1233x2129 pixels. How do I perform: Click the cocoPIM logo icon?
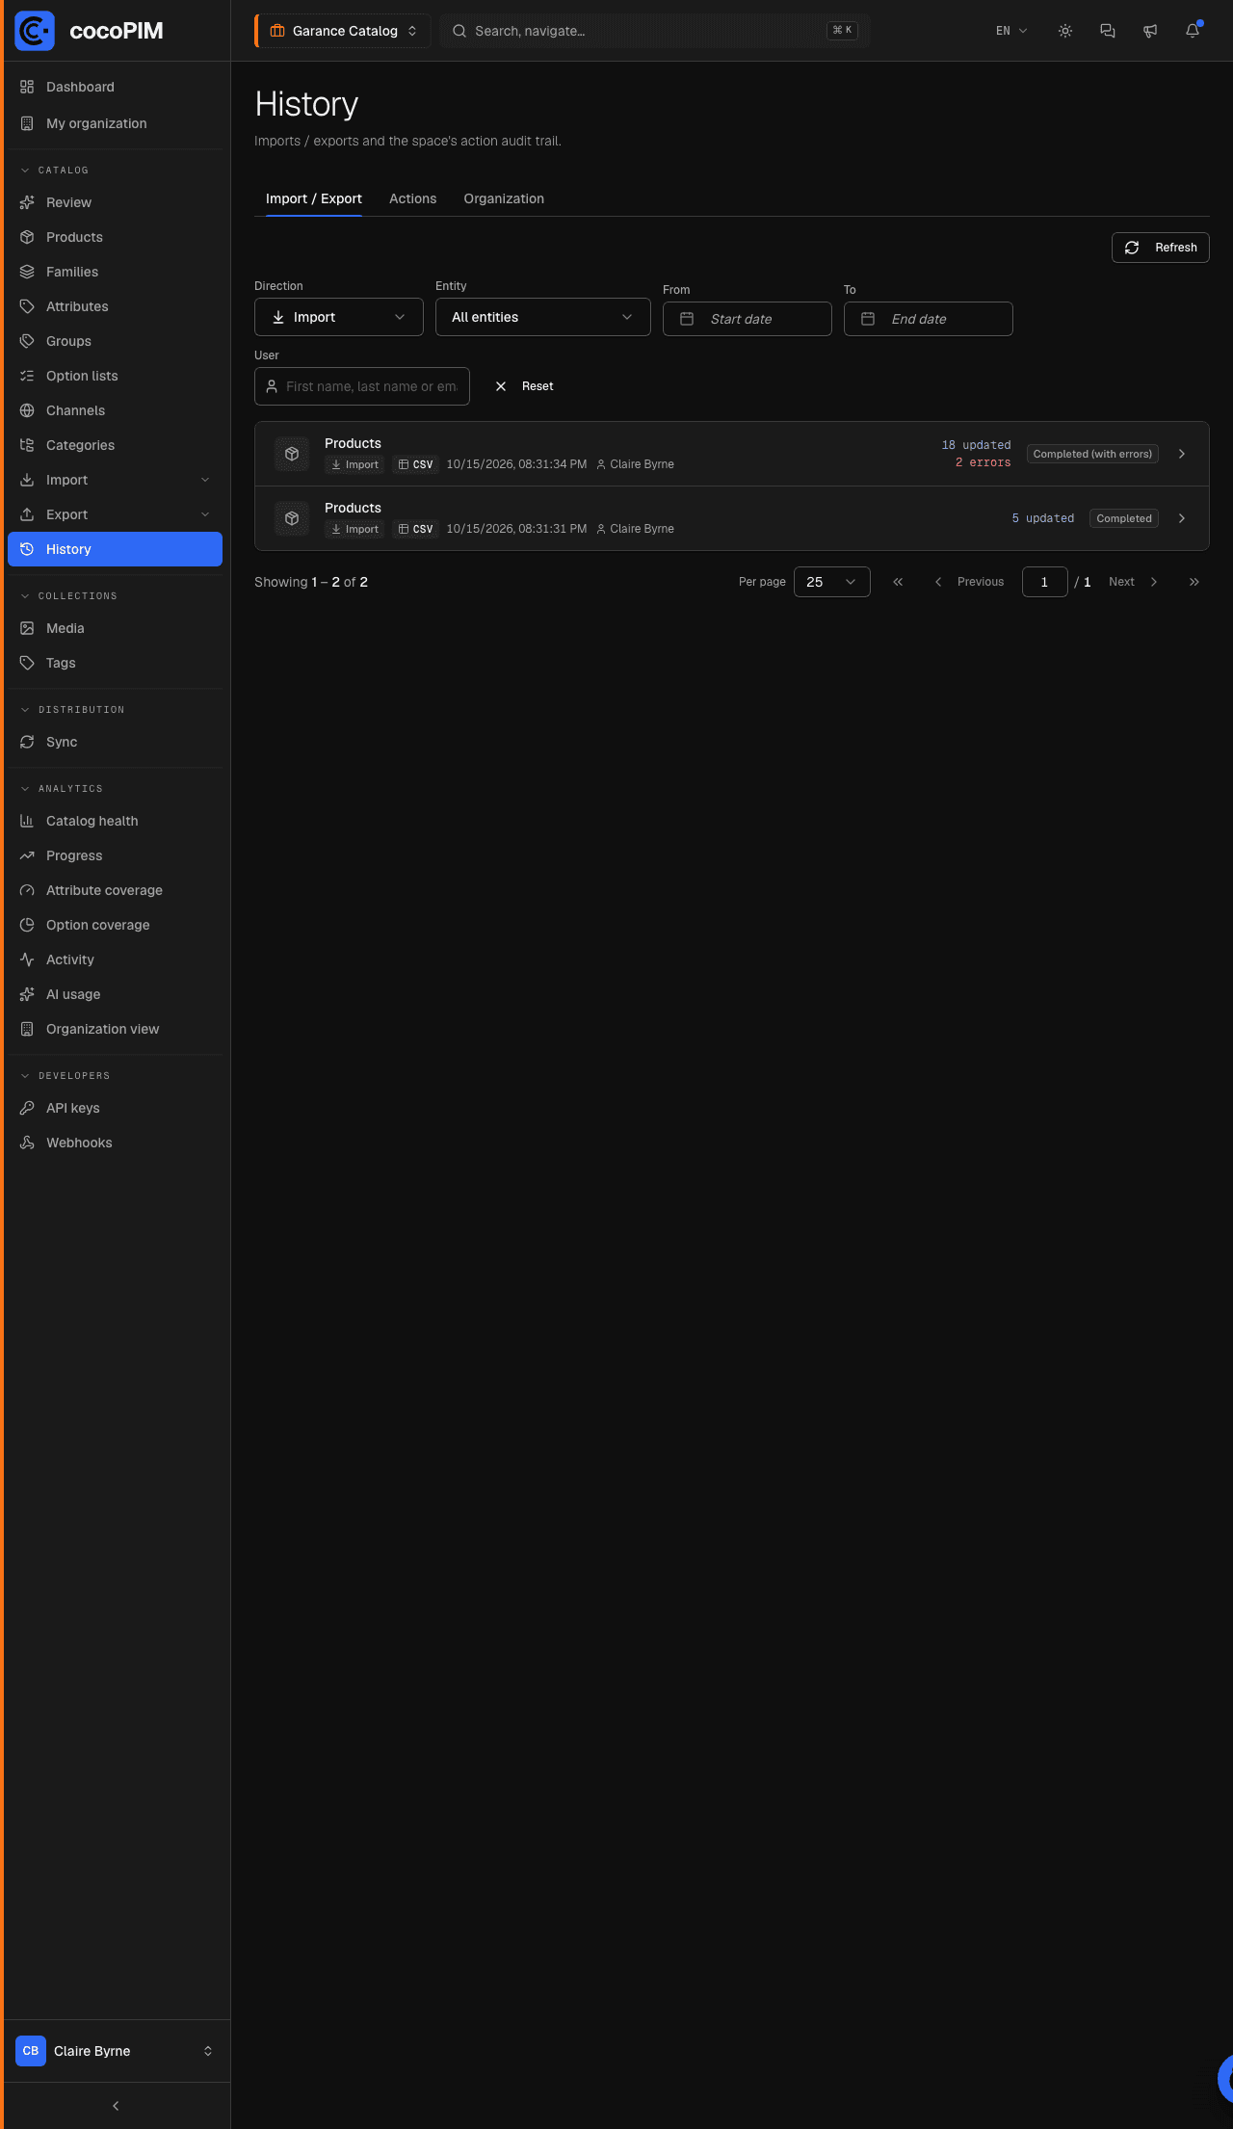point(35,31)
